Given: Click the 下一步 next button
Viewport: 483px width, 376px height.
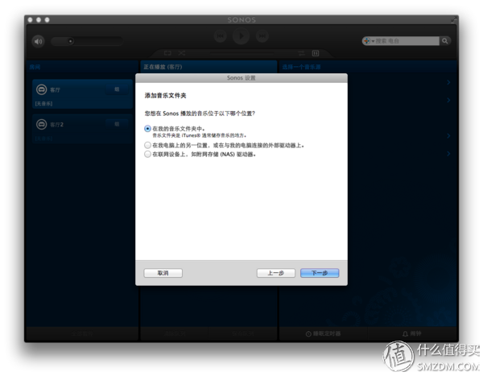Looking at the screenshot, I should coord(320,273).
